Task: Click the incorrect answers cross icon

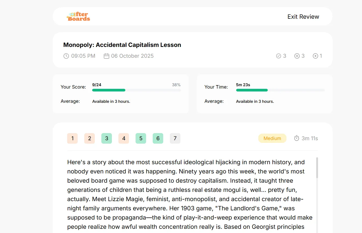Action: tap(297, 56)
